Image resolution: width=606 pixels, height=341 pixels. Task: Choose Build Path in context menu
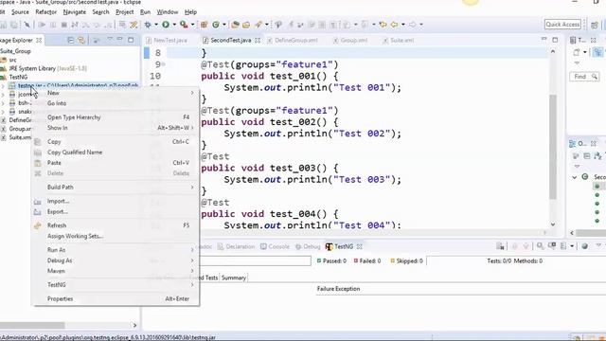[116, 188]
